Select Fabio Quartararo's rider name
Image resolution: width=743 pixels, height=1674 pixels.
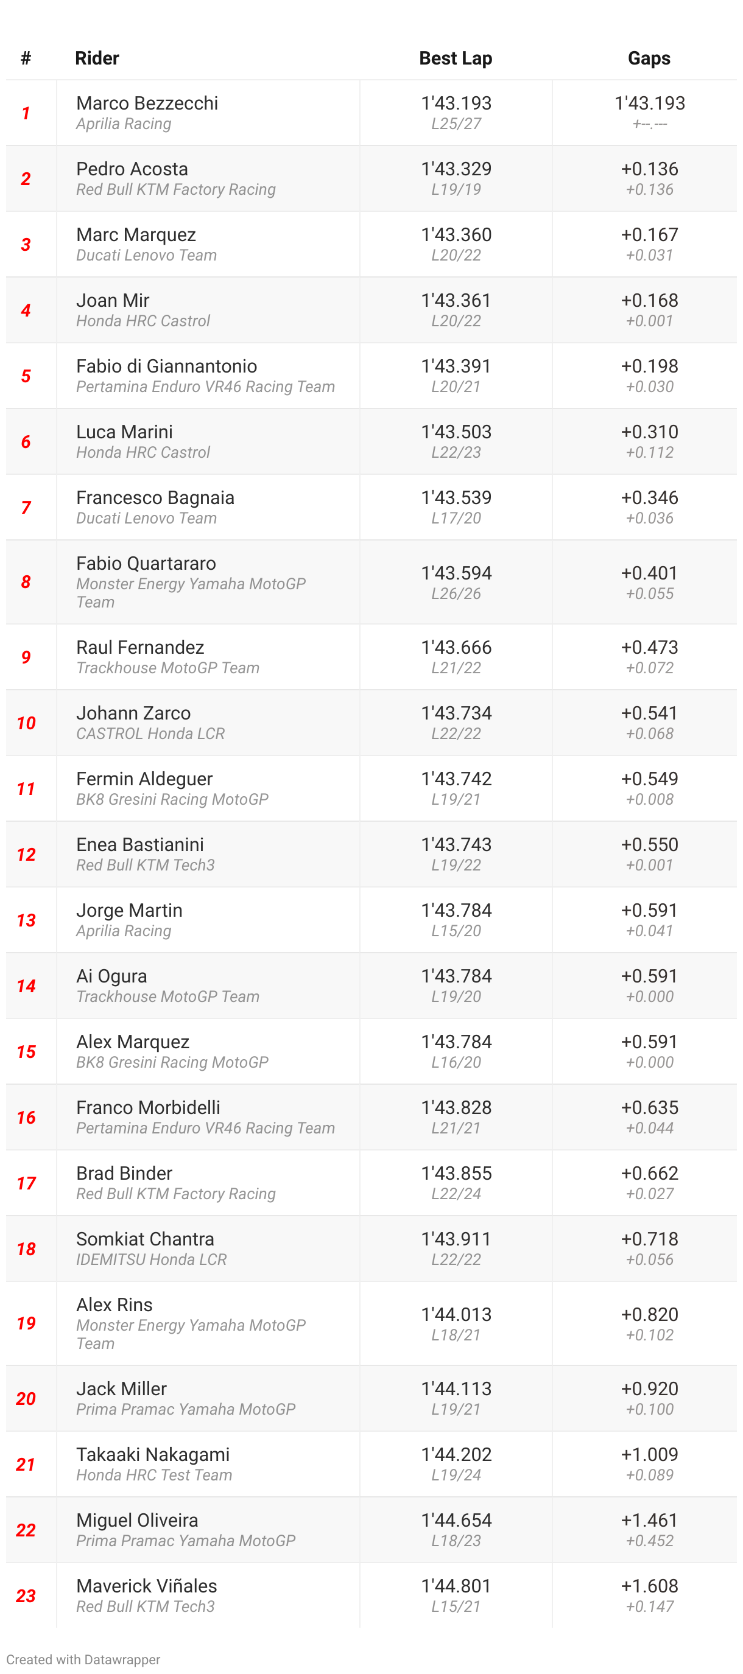146,564
